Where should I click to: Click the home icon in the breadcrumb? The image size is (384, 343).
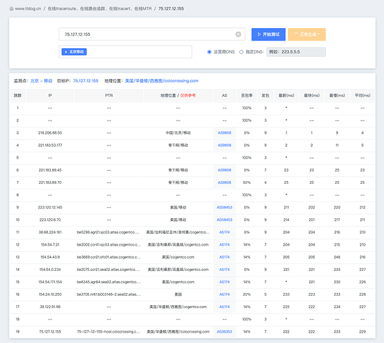[12, 8]
